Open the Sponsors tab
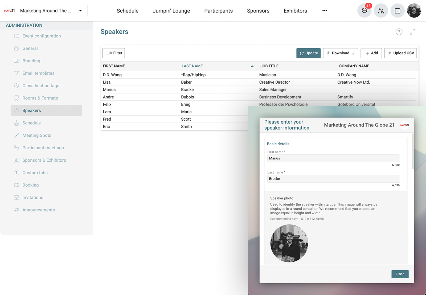The height and width of the screenshot is (295, 426). coord(258,11)
